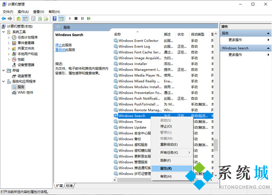Switch to the 扩展 tab

click(59, 186)
